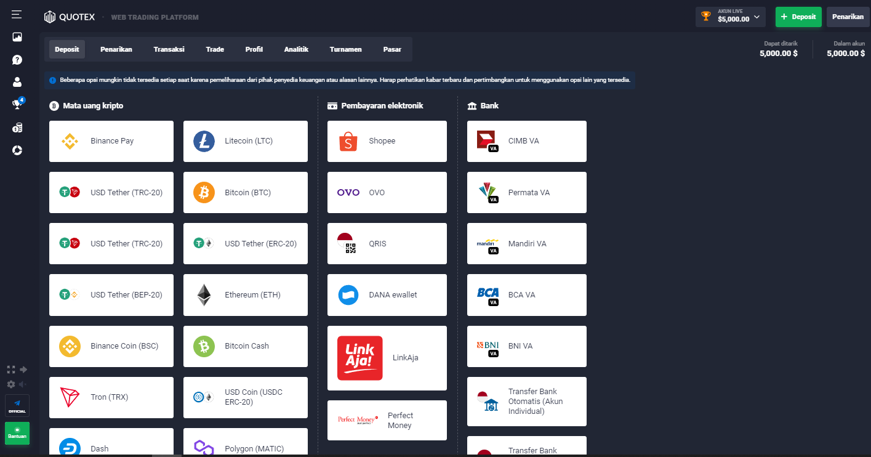The image size is (871, 457).
Task: Click the green Deposit button in the header
Action: click(x=798, y=17)
